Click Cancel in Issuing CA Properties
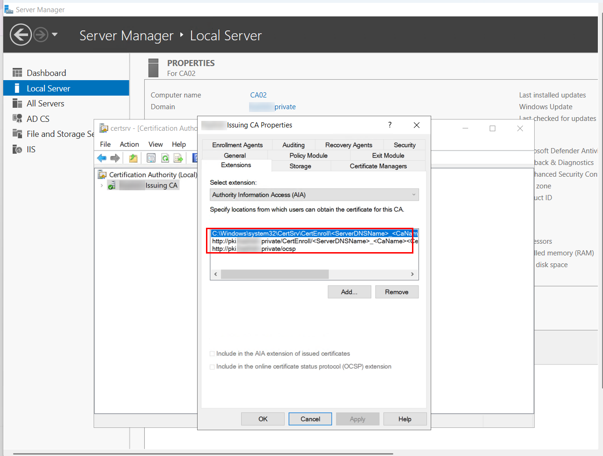The height and width of the screenshot is (456, 603). click(x=310, y=419)
